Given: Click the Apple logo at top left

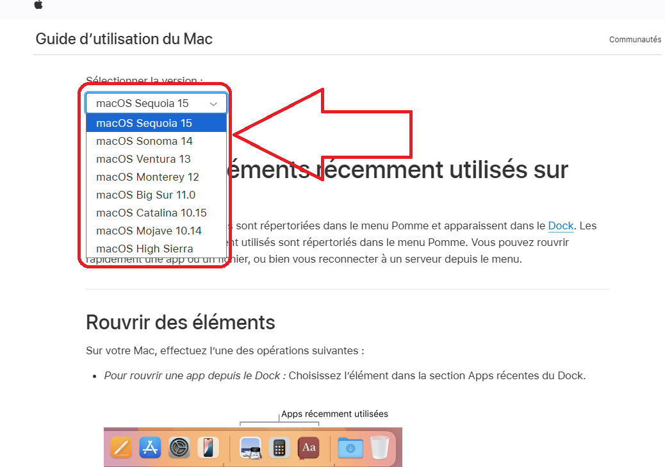Looking at the screenshot, I should pyautogui.click(x=38, y=4).
